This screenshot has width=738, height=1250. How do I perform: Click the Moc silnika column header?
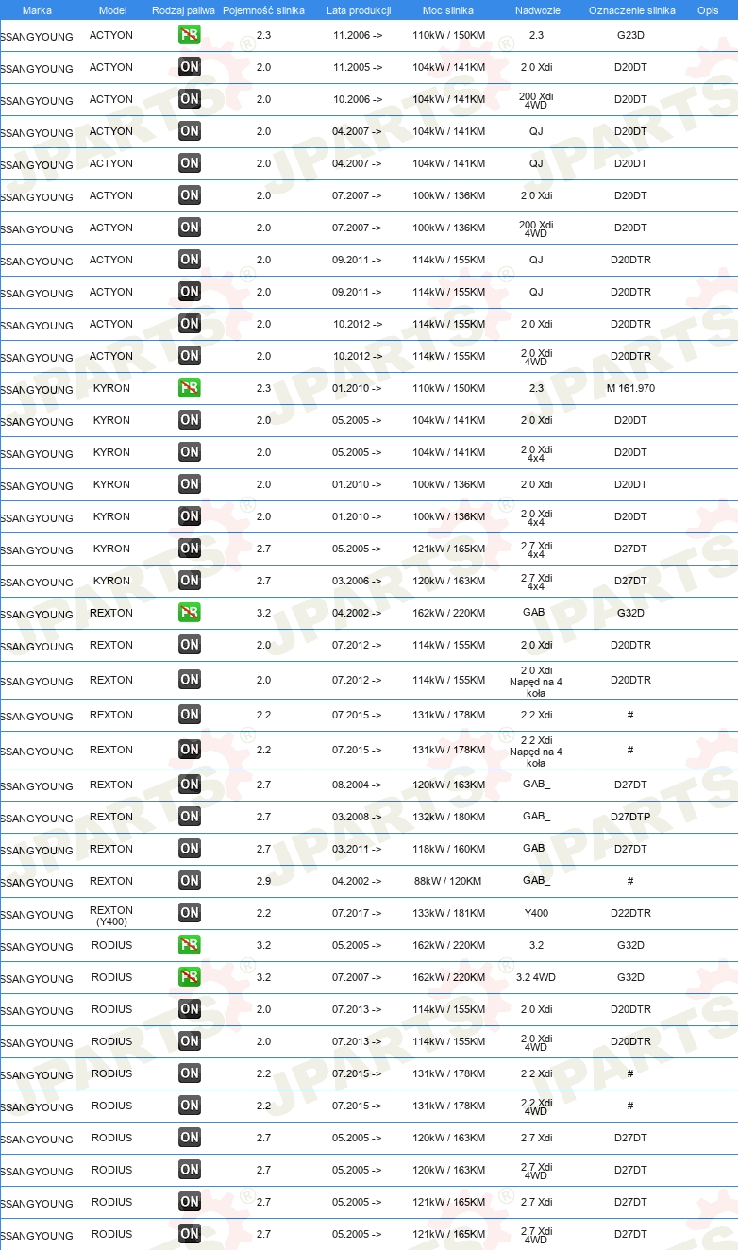449,10
